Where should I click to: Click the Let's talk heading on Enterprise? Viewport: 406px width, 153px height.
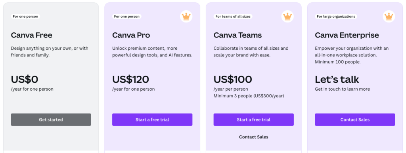tap(337, 79)
